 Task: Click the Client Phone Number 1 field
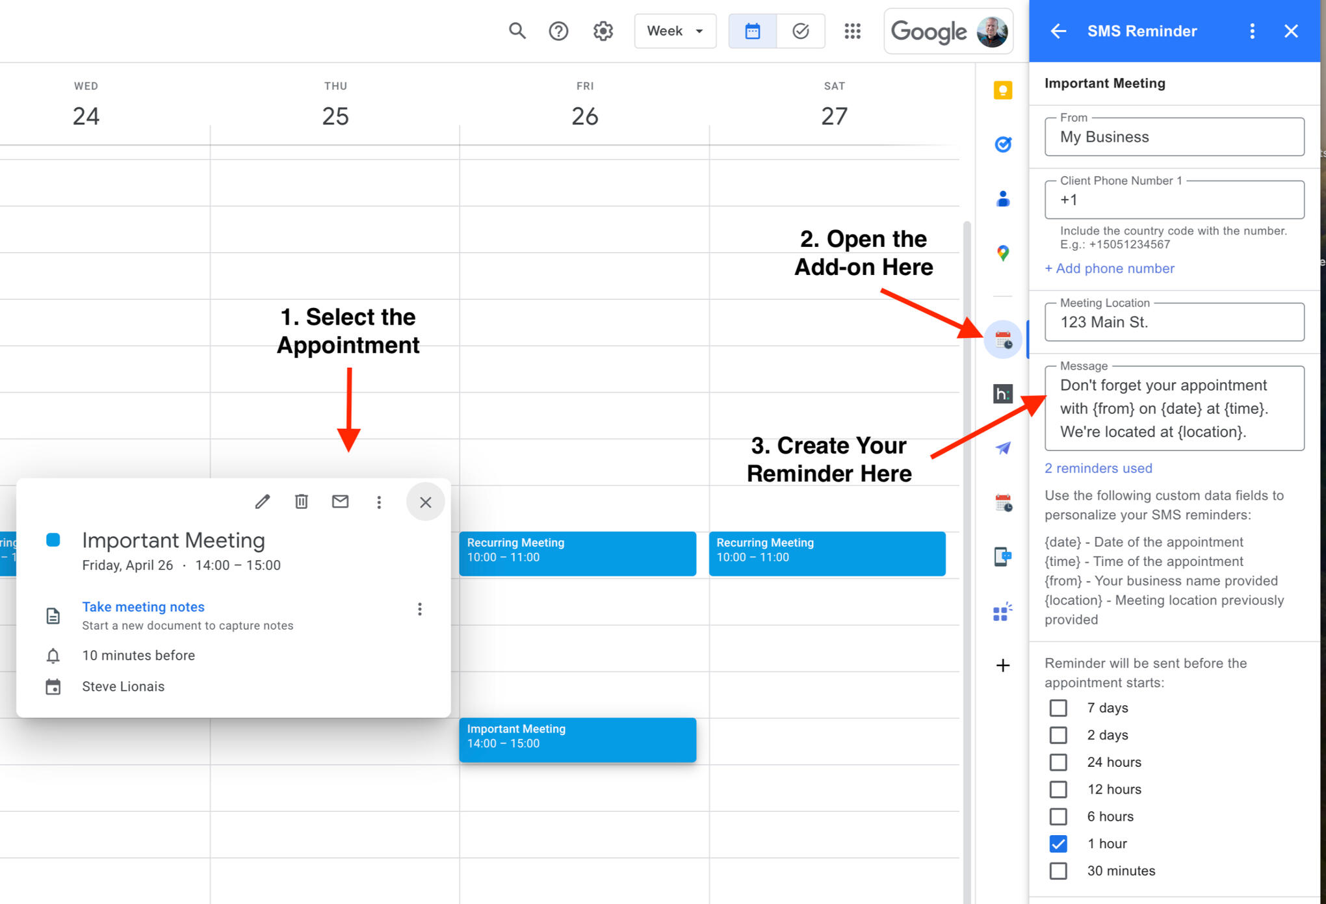click(x=1174, y=200)
